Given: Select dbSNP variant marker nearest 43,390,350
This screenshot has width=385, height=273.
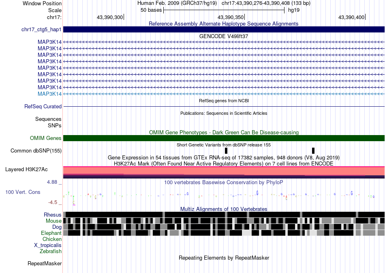Looking at the screenshot, I should pyautogui.click(x=226, y=150).
